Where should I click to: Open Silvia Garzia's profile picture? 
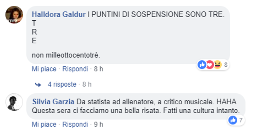14,102
